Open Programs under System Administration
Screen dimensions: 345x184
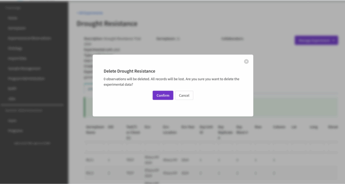click(x=15, y=130)
